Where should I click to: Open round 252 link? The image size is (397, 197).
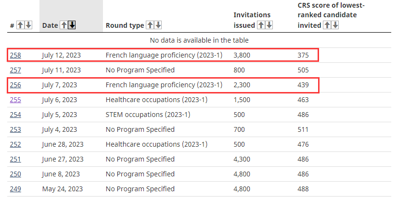coord(15,144)
